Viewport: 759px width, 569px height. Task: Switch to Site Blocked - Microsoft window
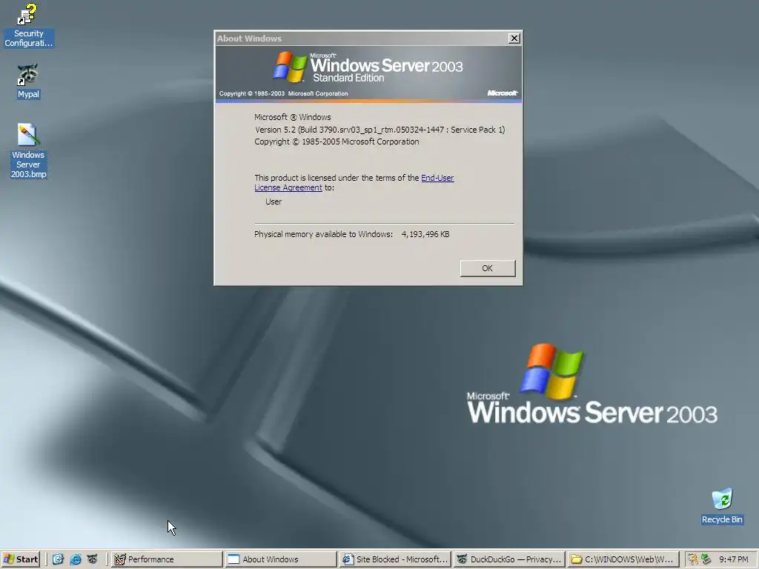pyautogui.click(x=395, y=559)
